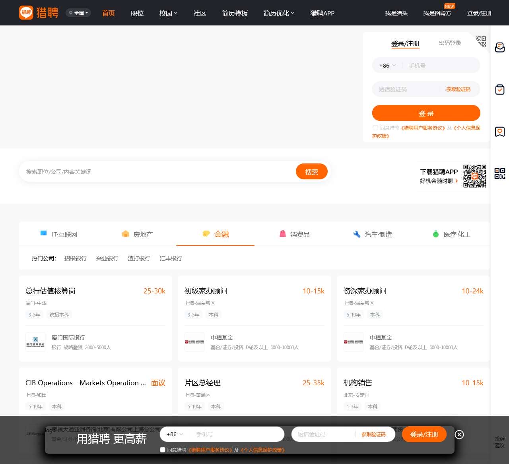This screenshot has height=464, width=509.
Task: Click the 金融 coins icon
Action: 206,234
